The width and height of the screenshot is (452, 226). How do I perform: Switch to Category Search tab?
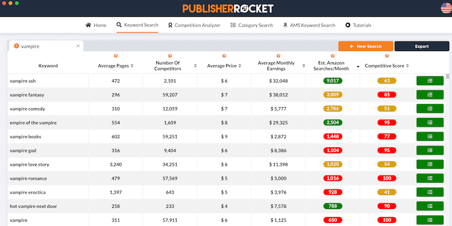(251, 25)
